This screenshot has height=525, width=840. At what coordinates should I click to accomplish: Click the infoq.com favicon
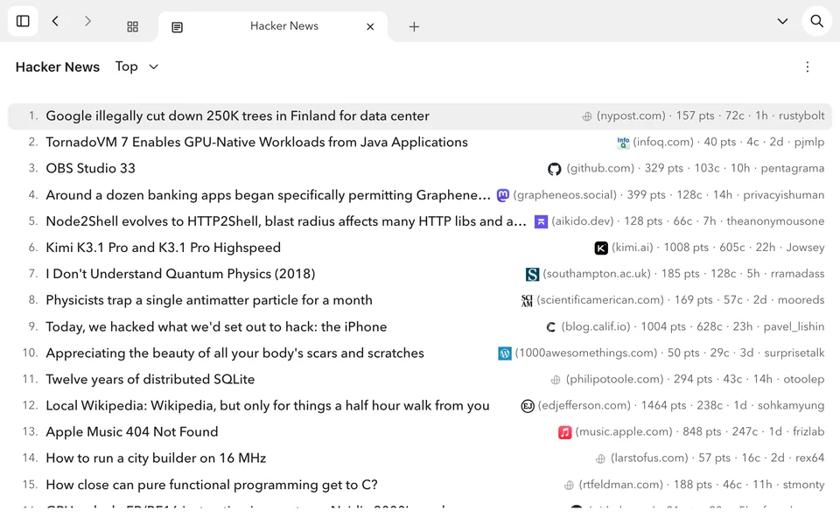pos(623,143)
